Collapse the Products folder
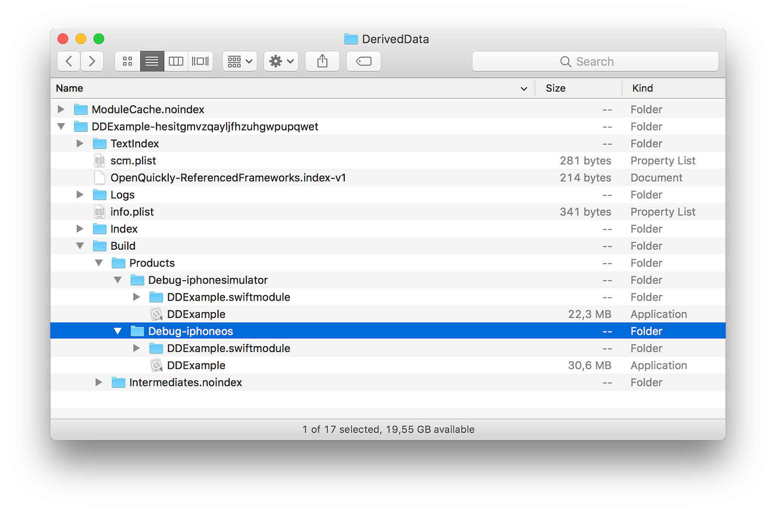 pos(99,263)
